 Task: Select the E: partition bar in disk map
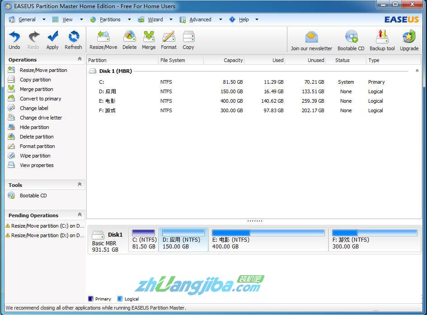pos(268,240)
